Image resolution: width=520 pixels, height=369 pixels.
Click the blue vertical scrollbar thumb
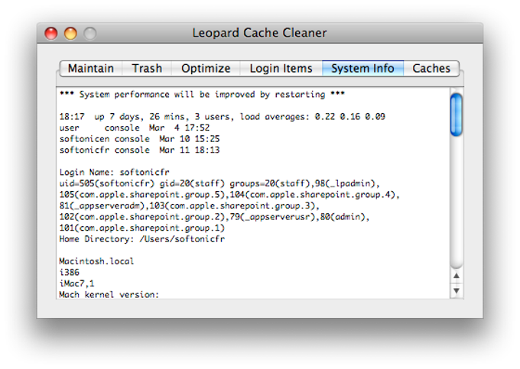click(457, 115)
